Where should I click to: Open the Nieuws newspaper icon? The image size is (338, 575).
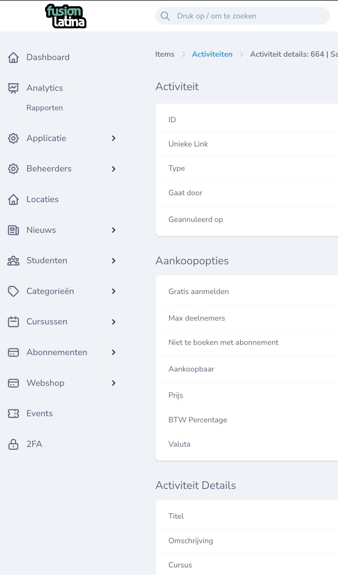[x=13, y=230]
